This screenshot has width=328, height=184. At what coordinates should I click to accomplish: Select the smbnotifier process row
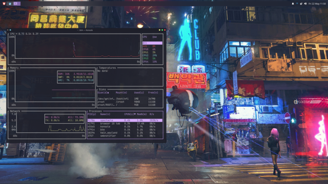click(x=125, y=136)
